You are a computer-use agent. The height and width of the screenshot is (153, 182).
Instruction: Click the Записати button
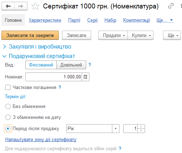point(76,35)
